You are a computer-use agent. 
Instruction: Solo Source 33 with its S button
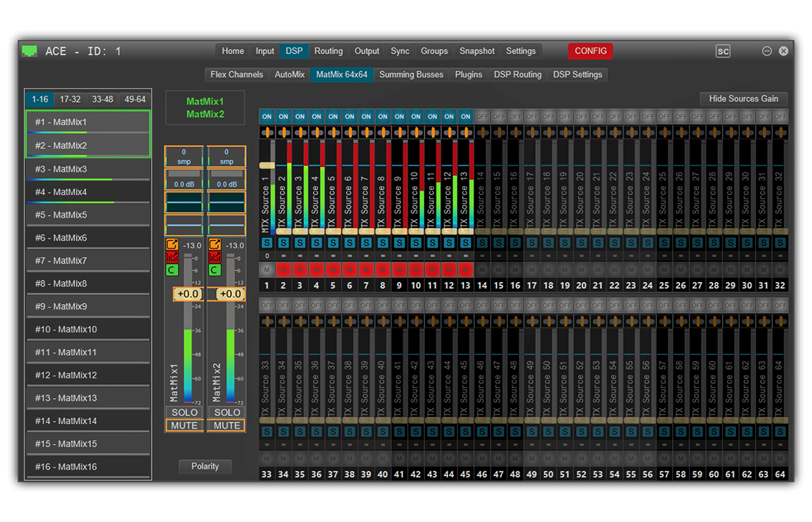coord(267,431)
